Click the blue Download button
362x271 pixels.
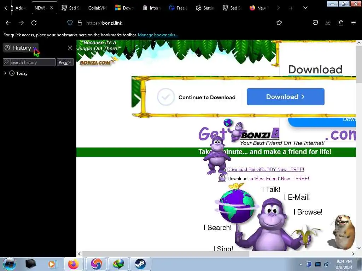(x=286, y=97)
